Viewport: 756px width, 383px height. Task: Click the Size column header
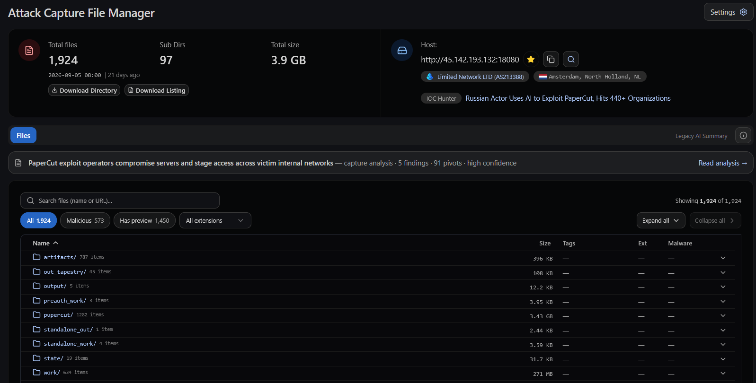[x=545, y=243]
